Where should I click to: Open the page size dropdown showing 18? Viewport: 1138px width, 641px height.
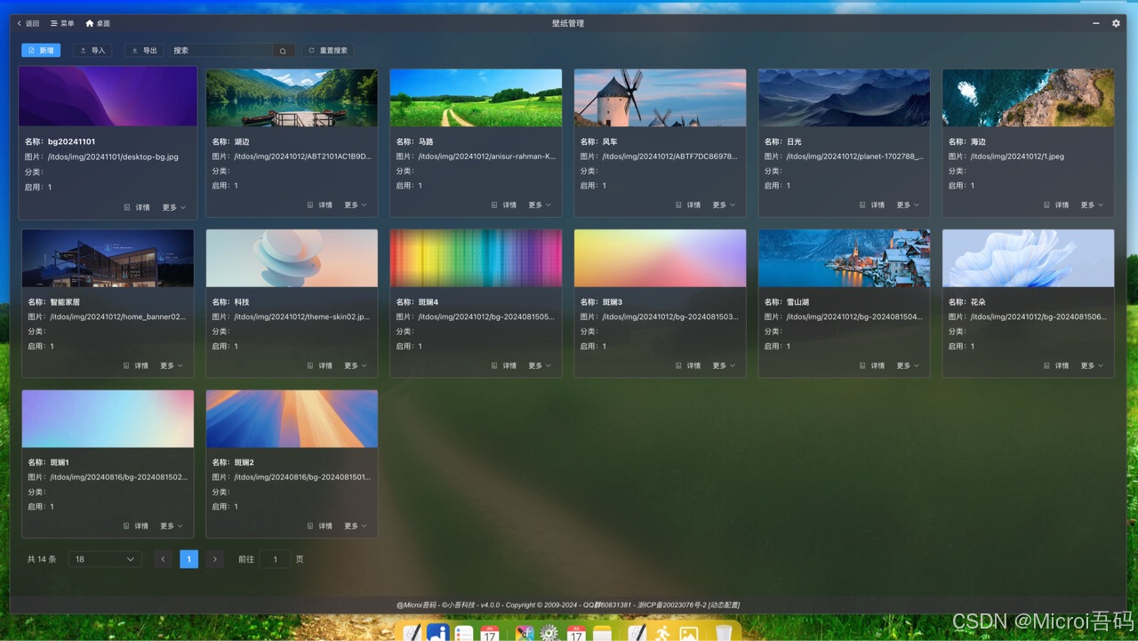coord(105,559)
